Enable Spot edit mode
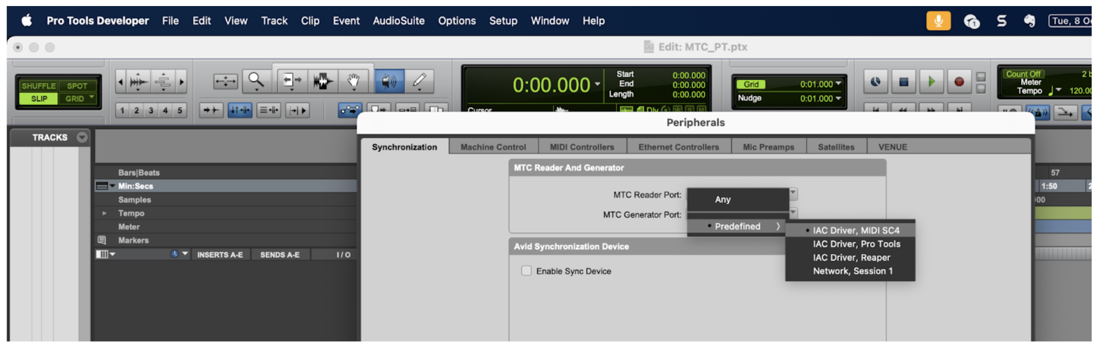This screenshot has height=346, width=1099. point(77,86)
